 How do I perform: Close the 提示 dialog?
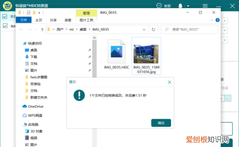[x=170, y=82]
